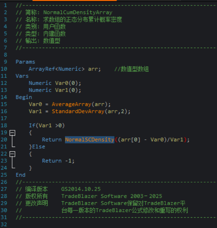The height and width of the screenshot is (228, 217).
Task: Click the arr[0] expression on line 20
Action: point(131,140)
